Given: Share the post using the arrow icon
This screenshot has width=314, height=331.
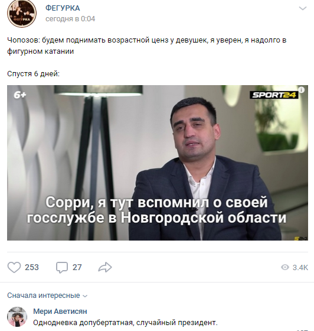Looking at the screenshot, I should pos(105,267).
